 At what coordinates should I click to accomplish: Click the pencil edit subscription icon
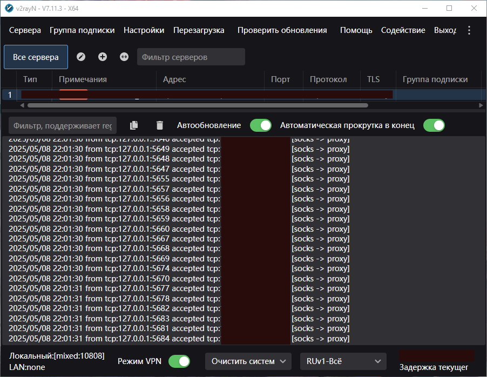tap(81, 57)
